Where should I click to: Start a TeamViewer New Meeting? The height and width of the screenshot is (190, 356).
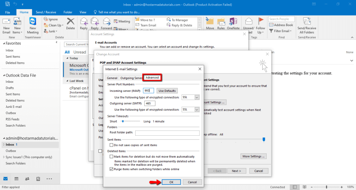coord(33,26)
